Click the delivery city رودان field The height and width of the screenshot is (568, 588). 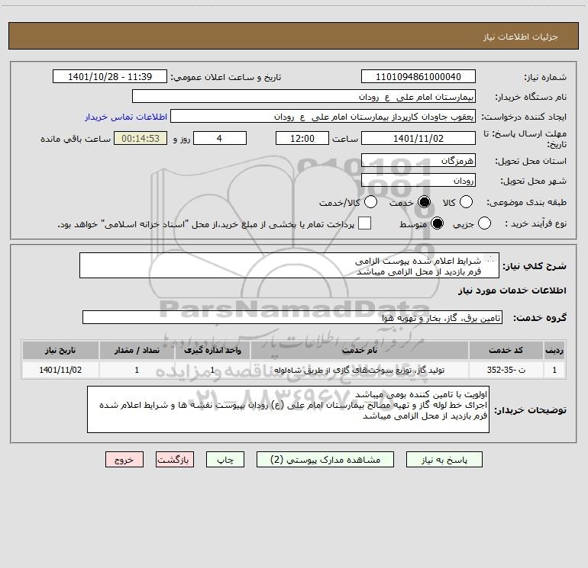tap(418, 180)
